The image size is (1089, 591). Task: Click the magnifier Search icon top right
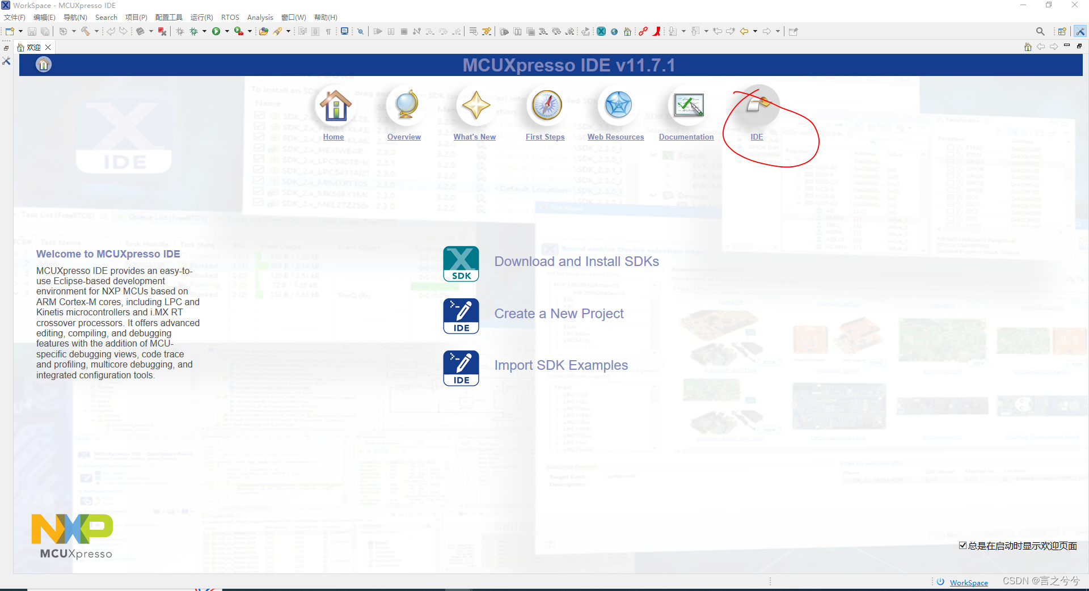1040,31
